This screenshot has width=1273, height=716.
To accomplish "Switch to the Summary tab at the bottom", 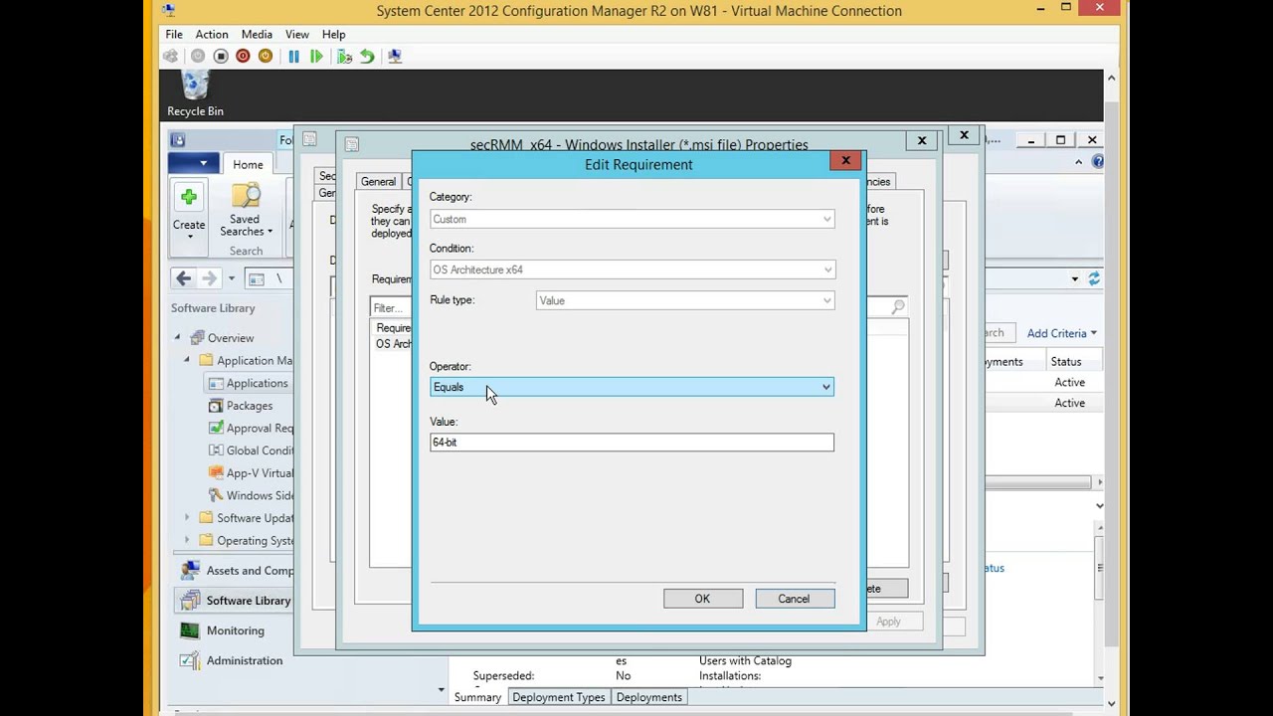I will 477,697.
